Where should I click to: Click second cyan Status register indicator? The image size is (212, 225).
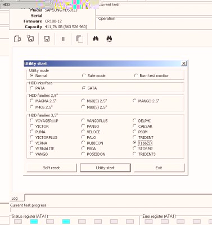pyautogui.click(x=66, y=222)
